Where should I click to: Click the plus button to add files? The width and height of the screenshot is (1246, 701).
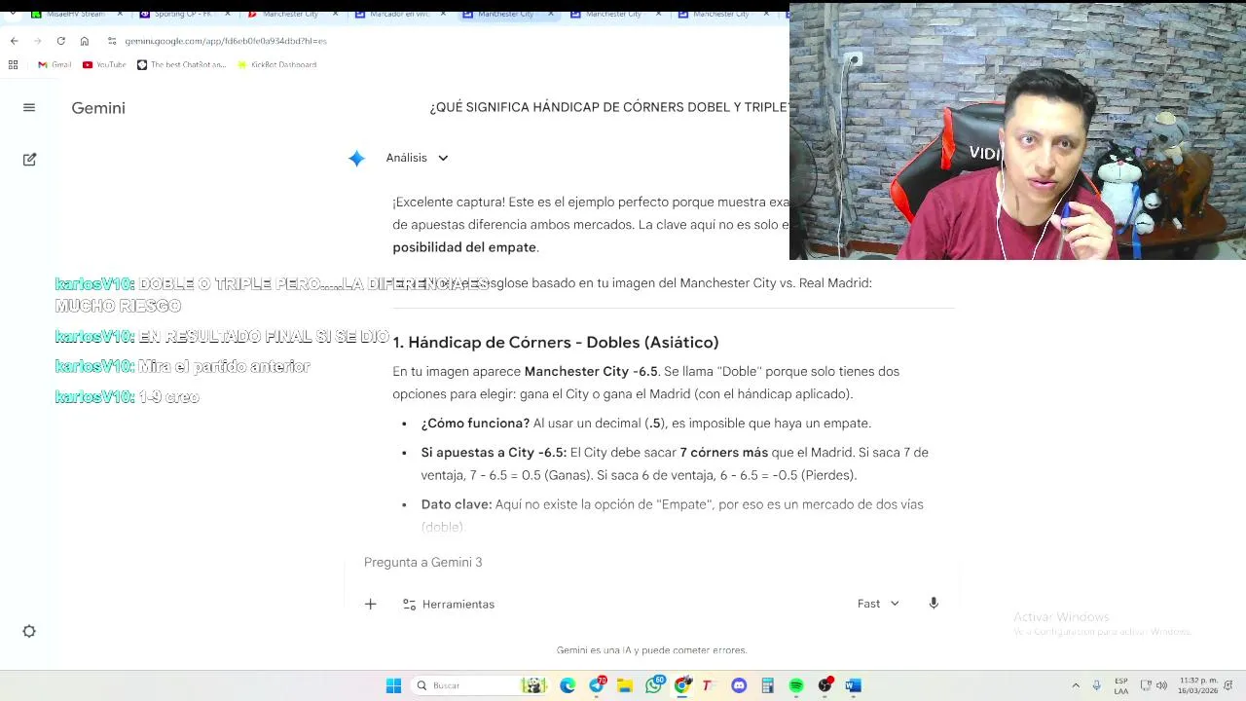(370, 604)
